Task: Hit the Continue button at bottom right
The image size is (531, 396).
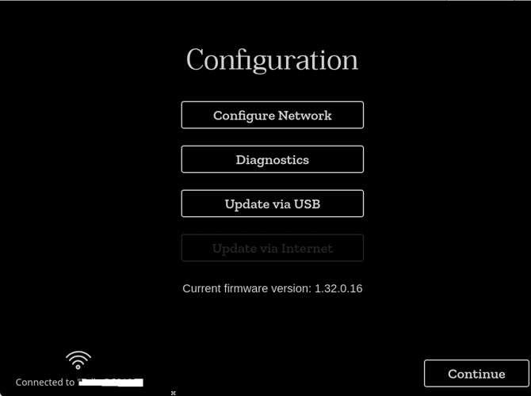Action: click(476, 374)
